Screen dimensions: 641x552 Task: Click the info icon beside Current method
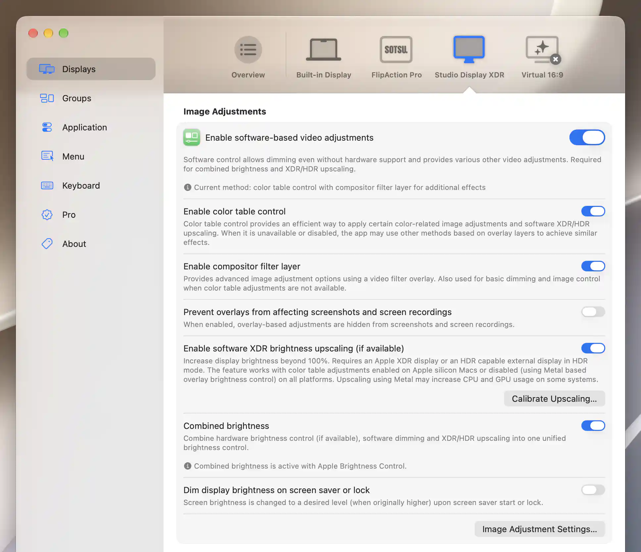pyautogui.click(x=187, y=187)
